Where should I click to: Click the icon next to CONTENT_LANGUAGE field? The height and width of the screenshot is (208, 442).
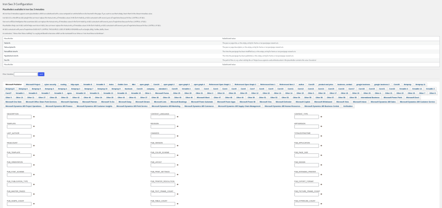click(177, 116)
